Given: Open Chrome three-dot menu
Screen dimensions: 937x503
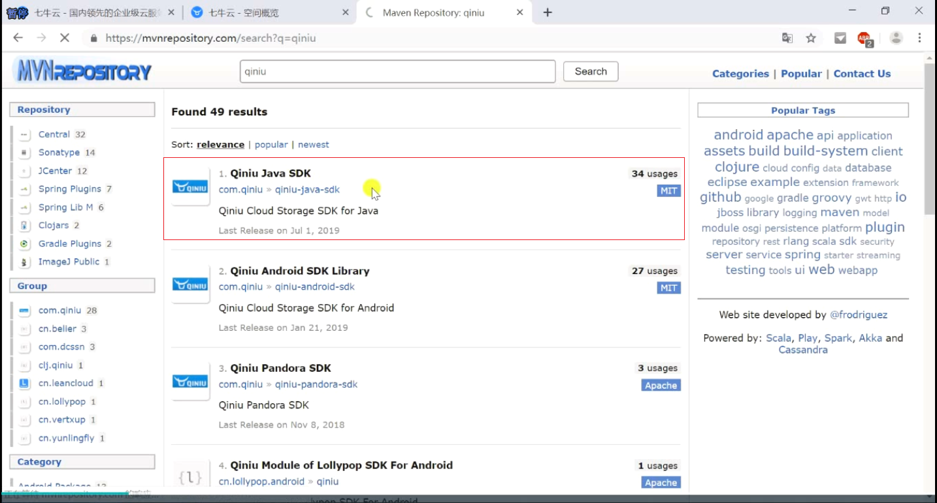Looking at the screenshot, I should tap(920, 38).
